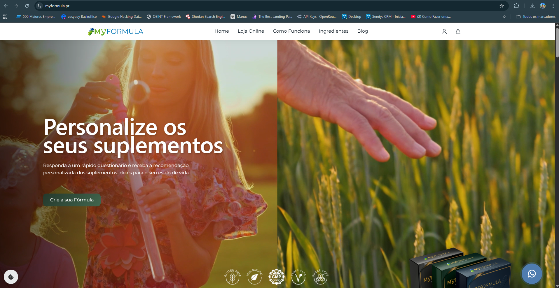Viewport: 559px width, 288px height.
Task: Open the Como Funciona menu item
Action: 291,31
